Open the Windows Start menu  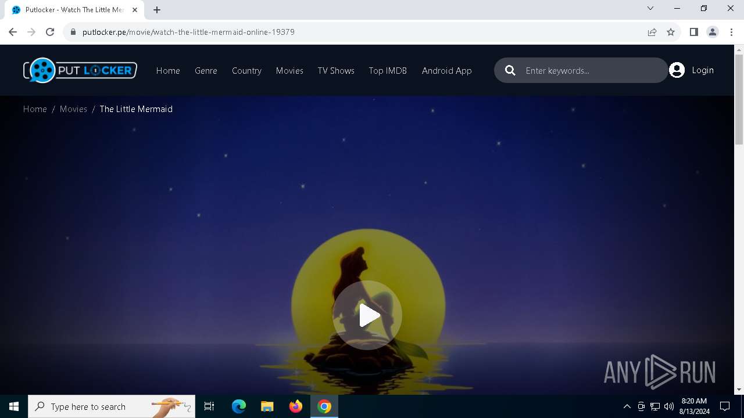click(x=14, y=406)
